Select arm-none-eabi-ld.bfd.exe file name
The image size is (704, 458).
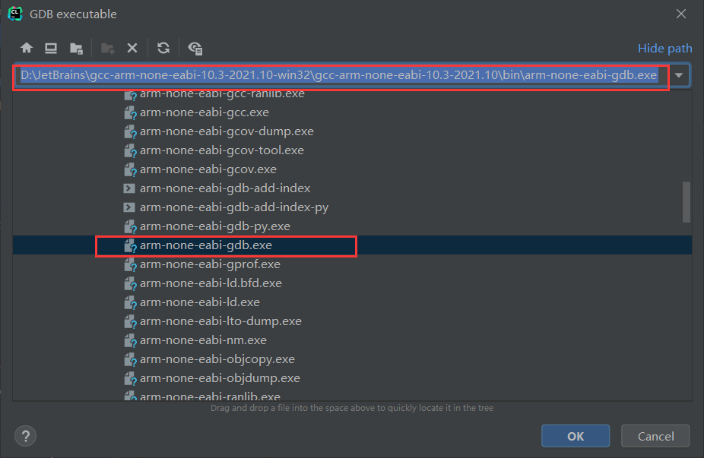[211, 283]
